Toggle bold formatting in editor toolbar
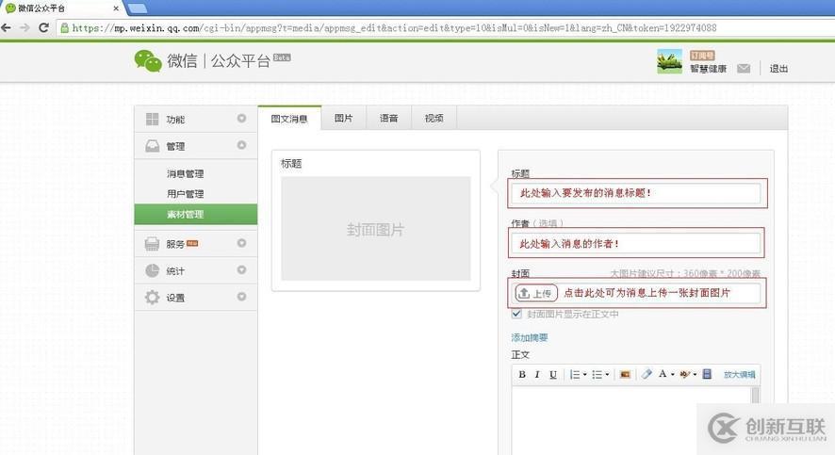 (522, 375)
